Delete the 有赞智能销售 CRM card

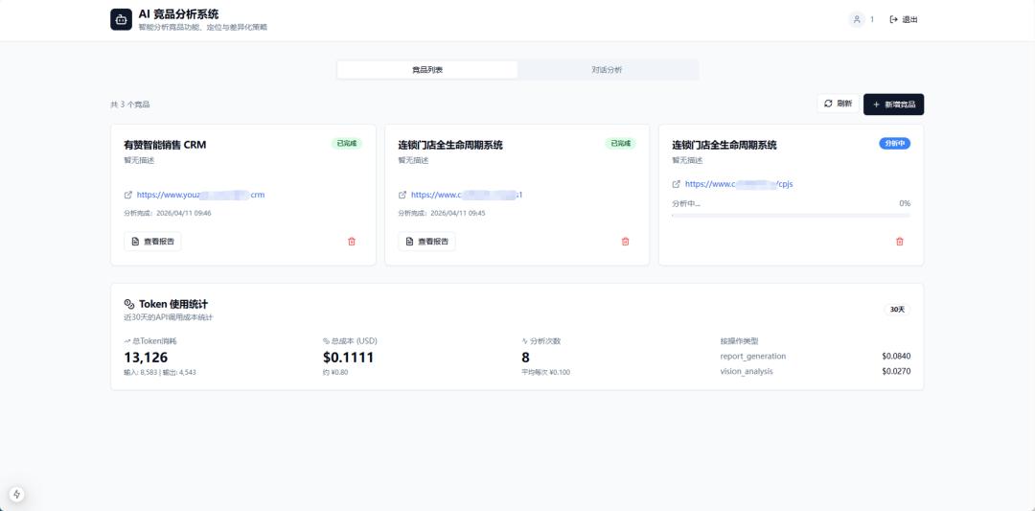coord(352,242)
